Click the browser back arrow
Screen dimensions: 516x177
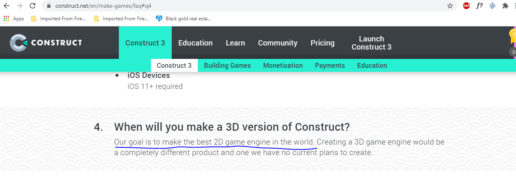pyautogui.click(x=7, y=6)
